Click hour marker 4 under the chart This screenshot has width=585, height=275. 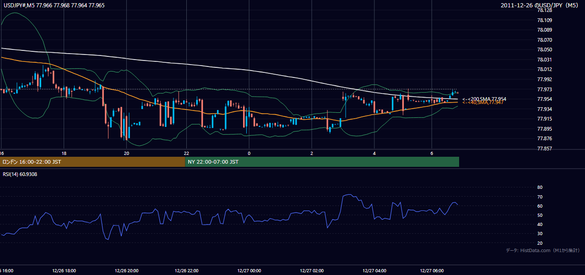[x=374, y=153]
